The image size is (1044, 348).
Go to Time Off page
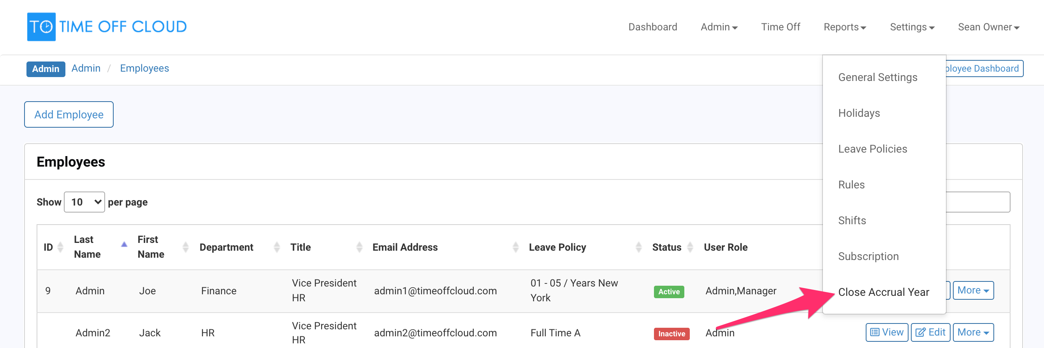(780, 27)
